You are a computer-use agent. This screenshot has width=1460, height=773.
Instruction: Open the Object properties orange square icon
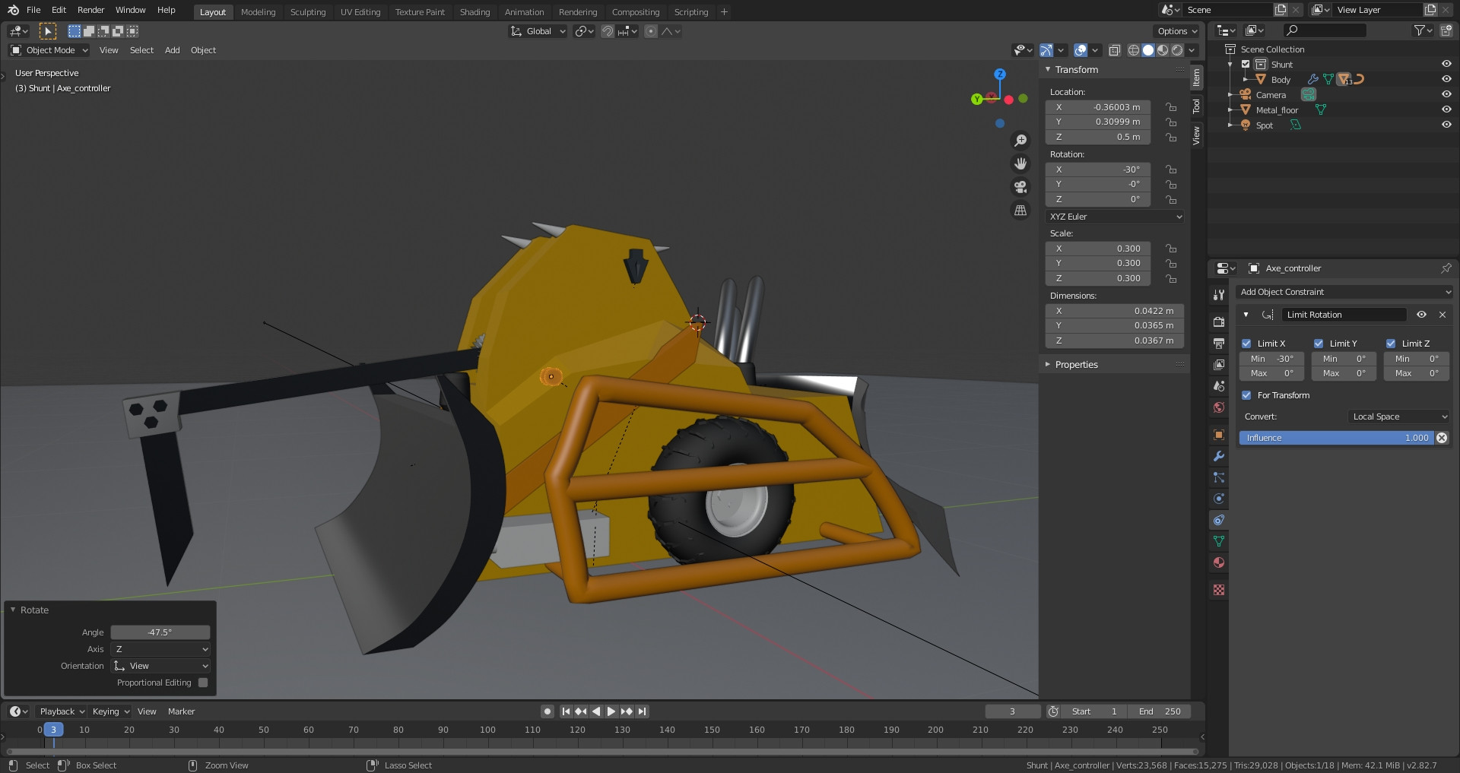(1219, 435)
